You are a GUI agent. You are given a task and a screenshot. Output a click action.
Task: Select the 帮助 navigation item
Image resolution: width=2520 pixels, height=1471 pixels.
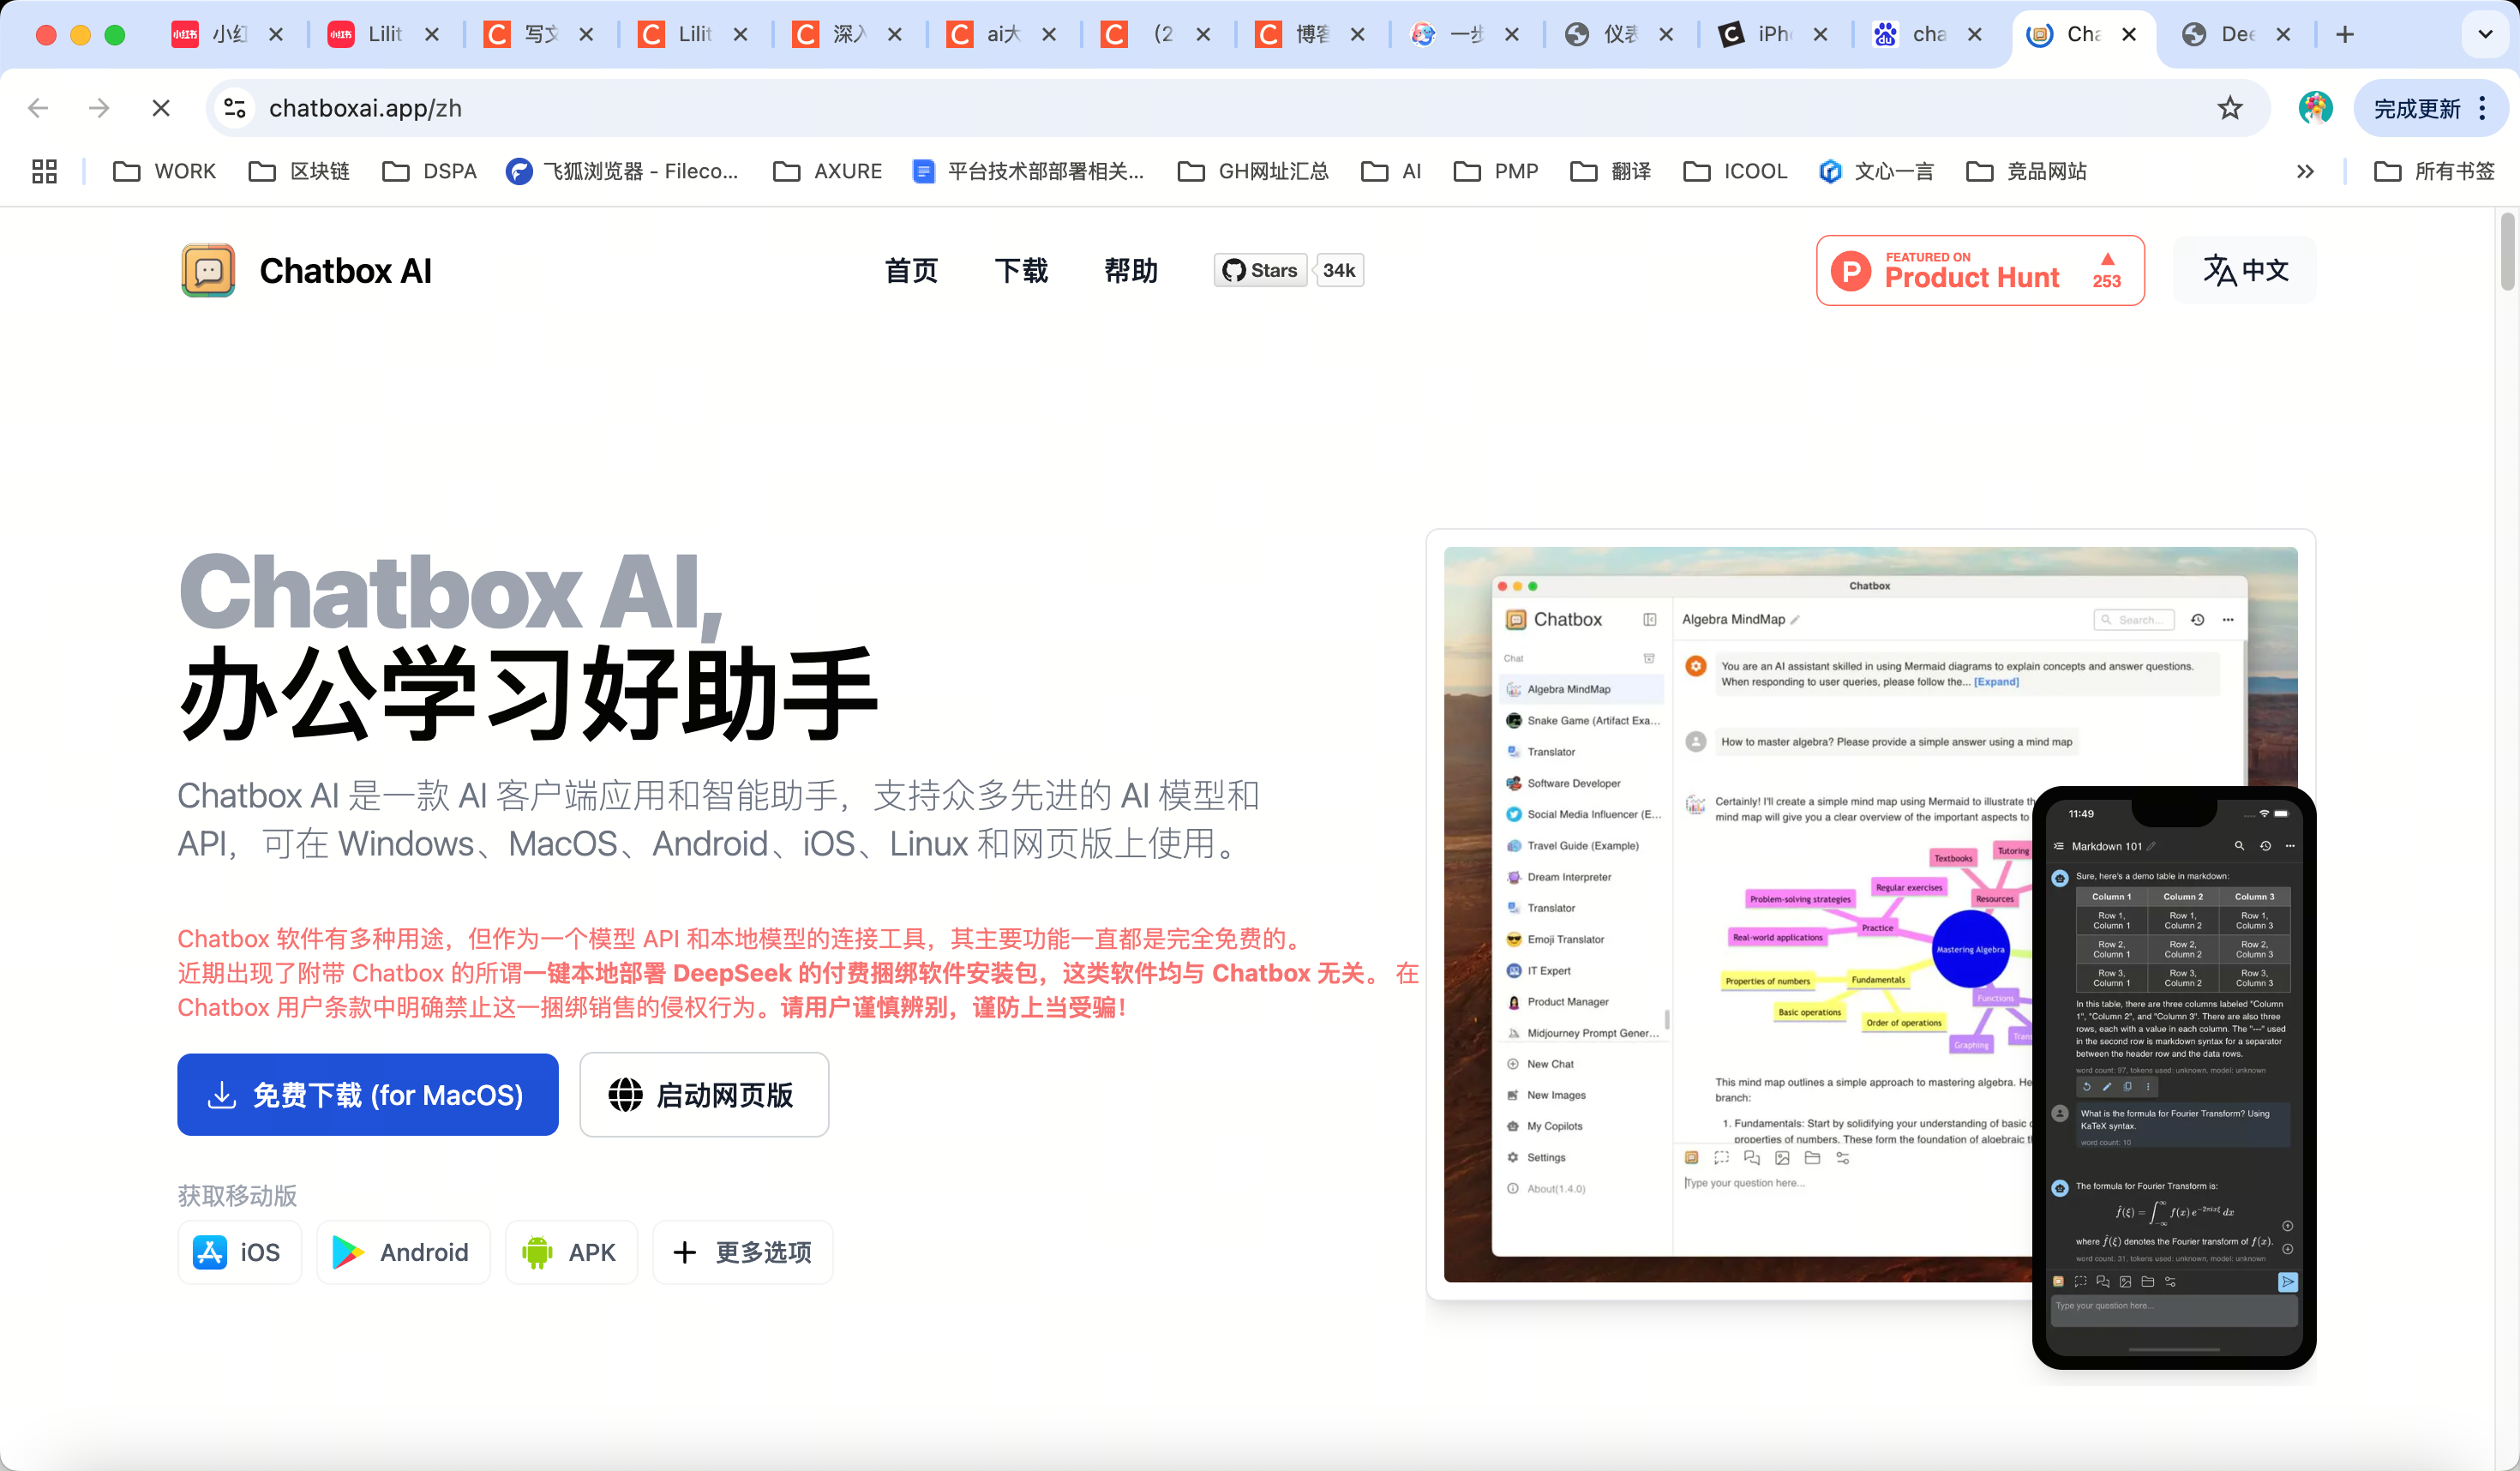pyautogui.click(x=1130, y=270)
